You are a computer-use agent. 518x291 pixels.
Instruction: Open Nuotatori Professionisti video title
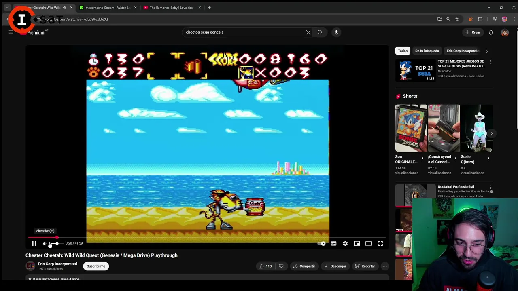pos(456,187)
